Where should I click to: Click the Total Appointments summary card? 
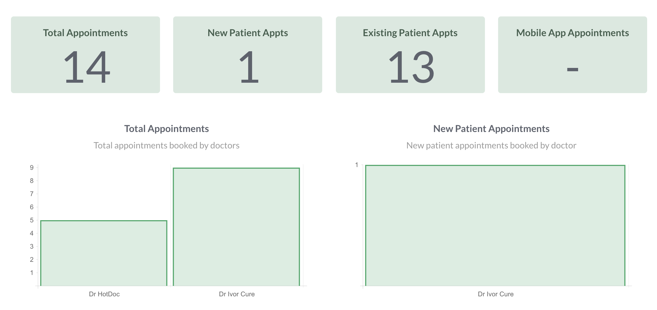[85, 55]
